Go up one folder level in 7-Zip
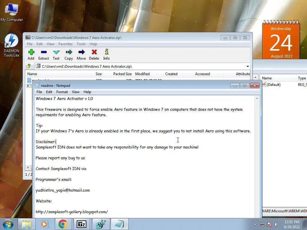The width and height of the screenshot is (307, 230). [x=29, y=66]
